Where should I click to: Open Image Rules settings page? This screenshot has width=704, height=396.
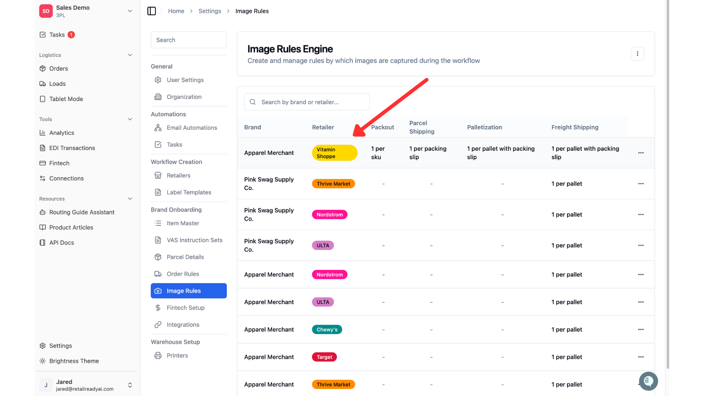point(188,291)
